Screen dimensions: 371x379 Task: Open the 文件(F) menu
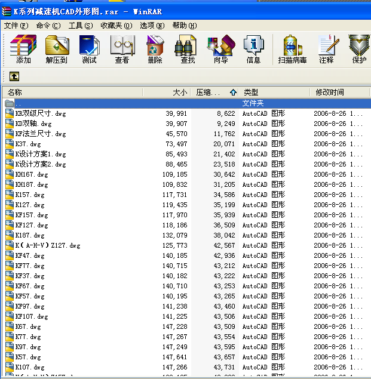click(x=16, y=26)
